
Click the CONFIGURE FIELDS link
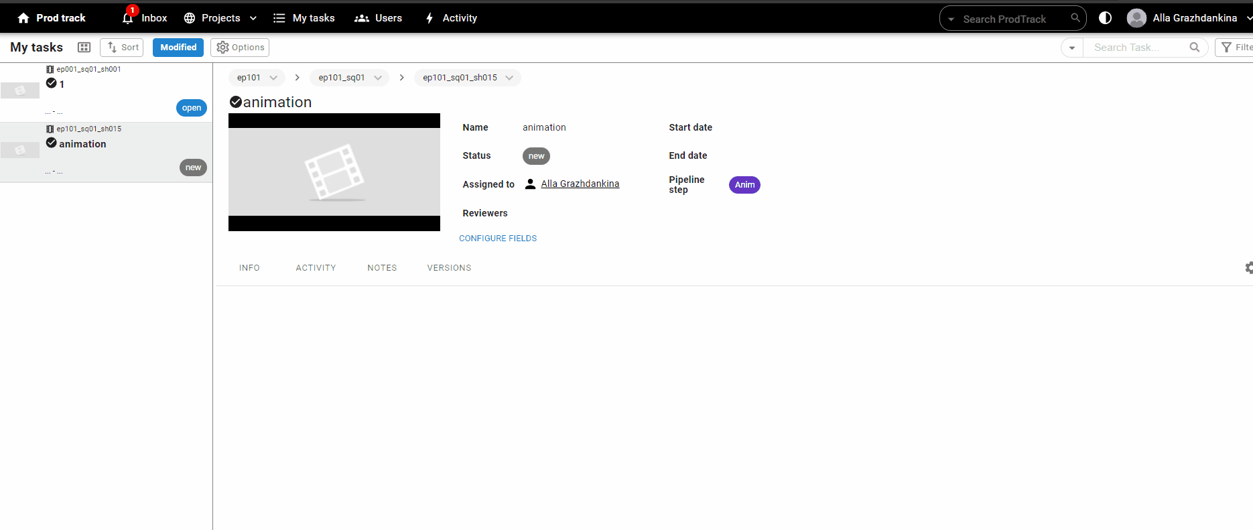click(498, 239)
